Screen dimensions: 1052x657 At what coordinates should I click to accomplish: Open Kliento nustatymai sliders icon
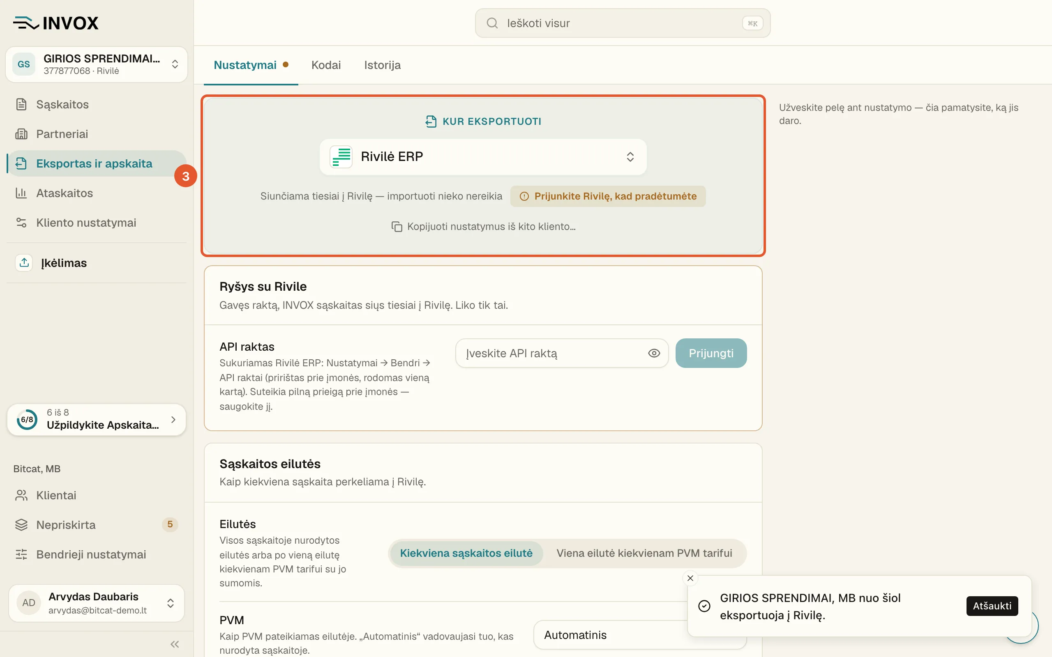point(21,223)
